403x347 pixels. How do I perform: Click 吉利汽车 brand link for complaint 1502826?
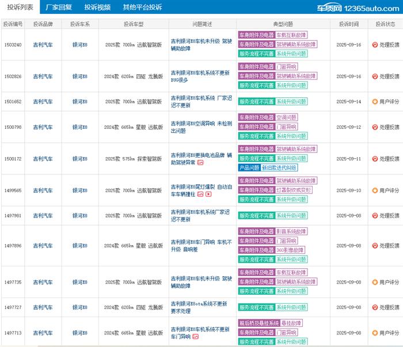coord(43,76)
